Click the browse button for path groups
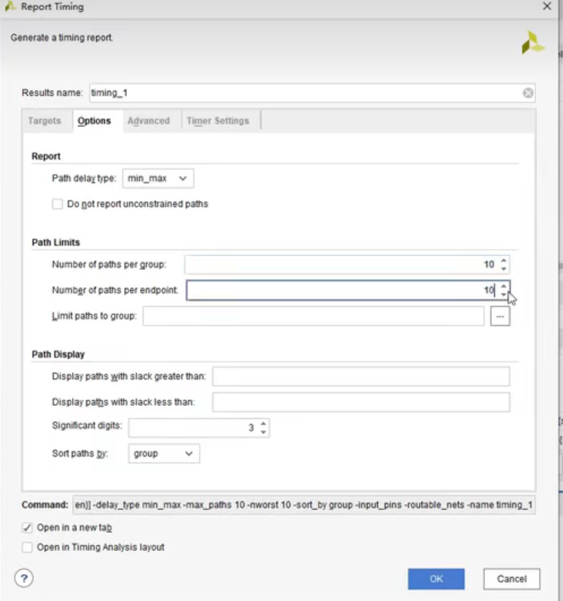The height and width of the screenshot is (601, 563). (500, 316)
